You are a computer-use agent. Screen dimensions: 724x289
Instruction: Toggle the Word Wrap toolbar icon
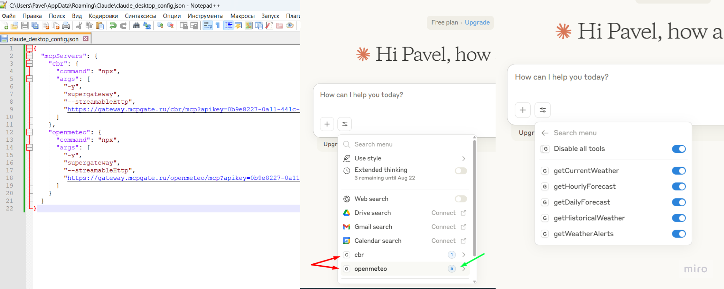[208, 26]
